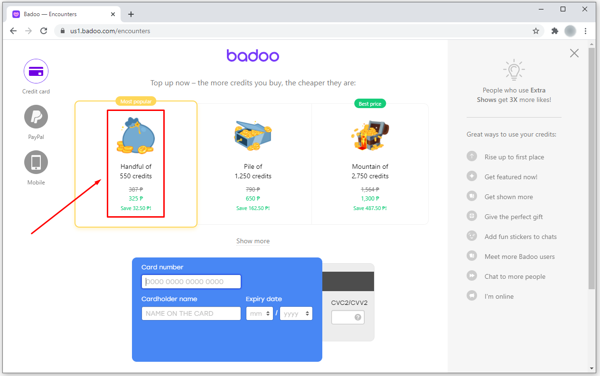This screenshot has height=376, width=600.
Task: Open a new browser tab
Action: (131, 14)
